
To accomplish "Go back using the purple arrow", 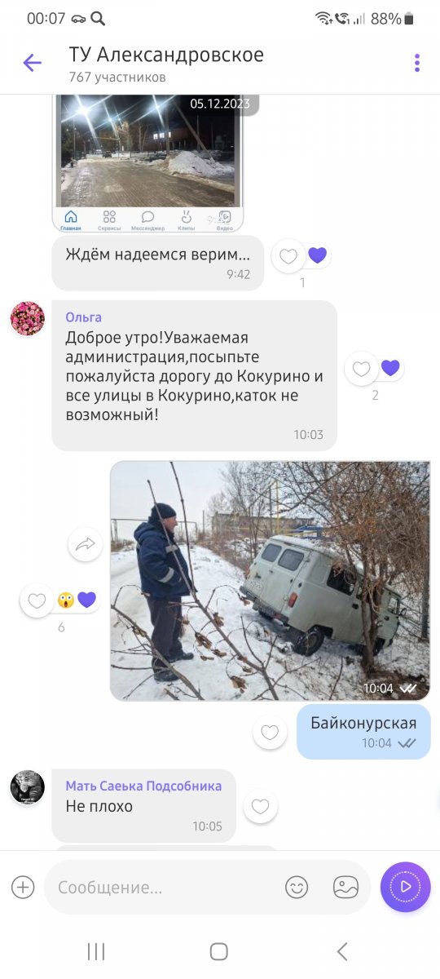I will 32,63.
